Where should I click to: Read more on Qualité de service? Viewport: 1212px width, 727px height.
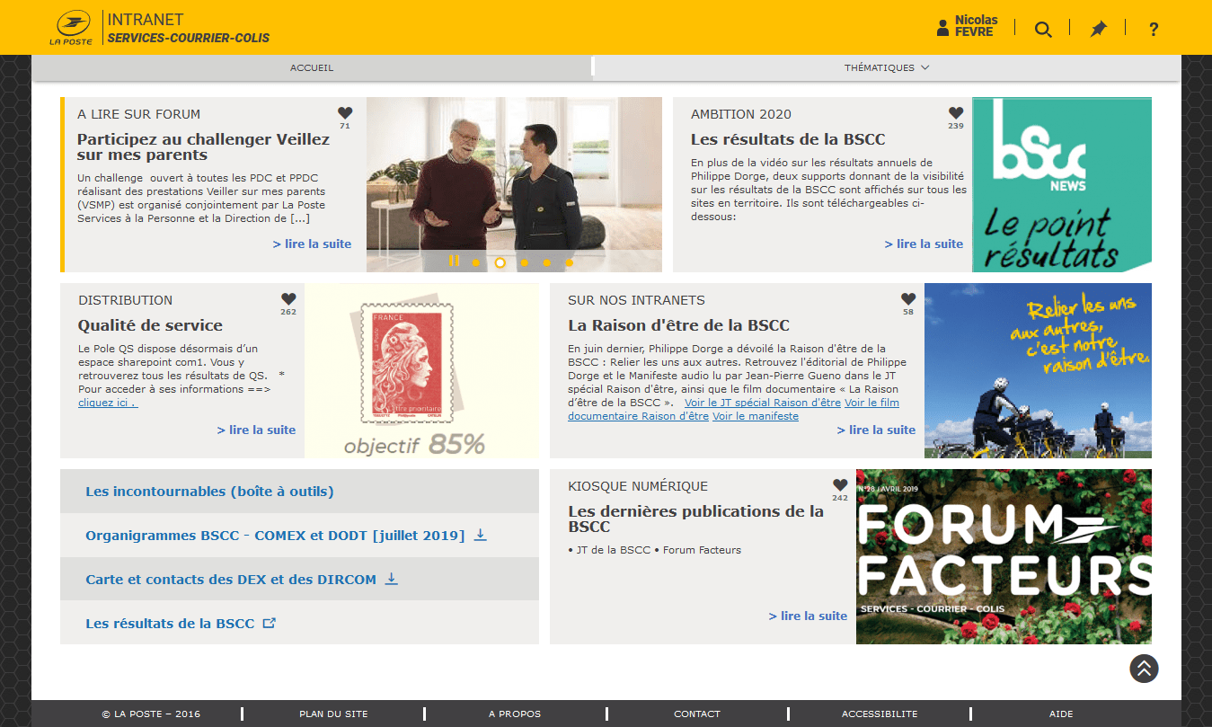coord(256,430)
